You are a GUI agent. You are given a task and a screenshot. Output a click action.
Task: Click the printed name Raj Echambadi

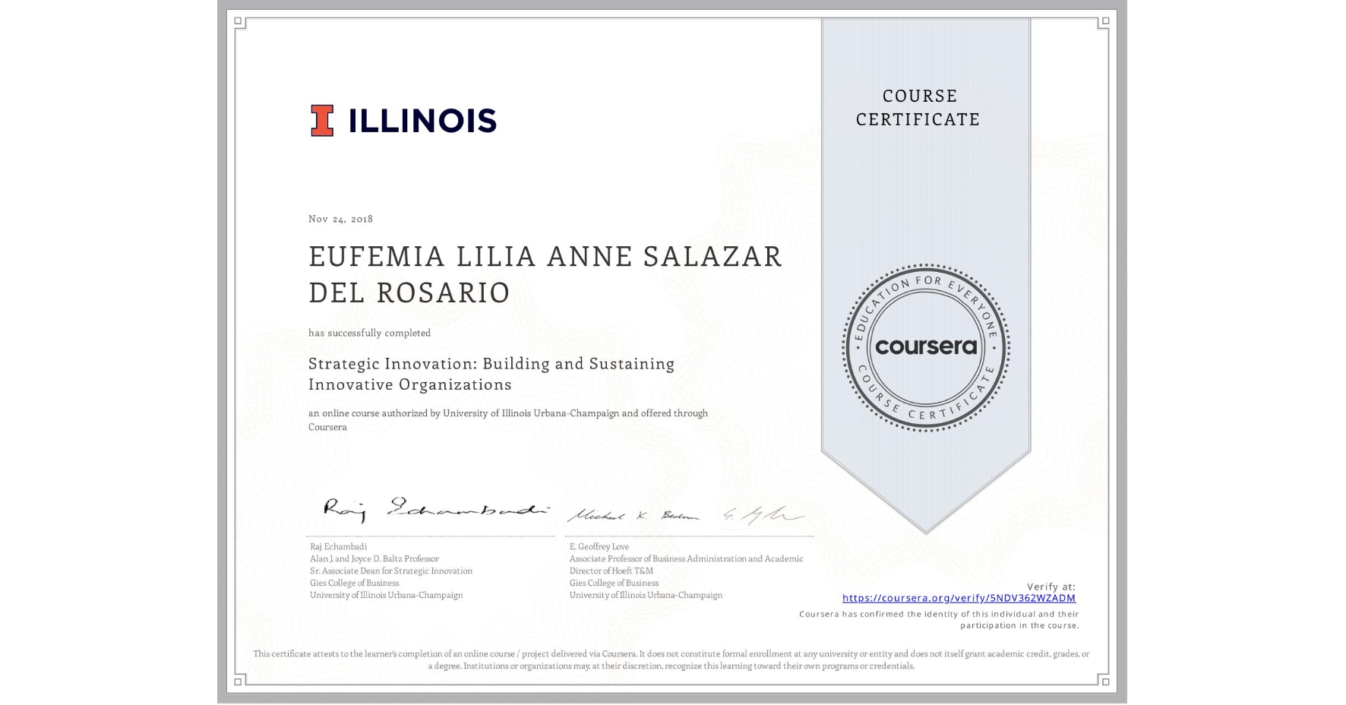(x=338, y=546)
